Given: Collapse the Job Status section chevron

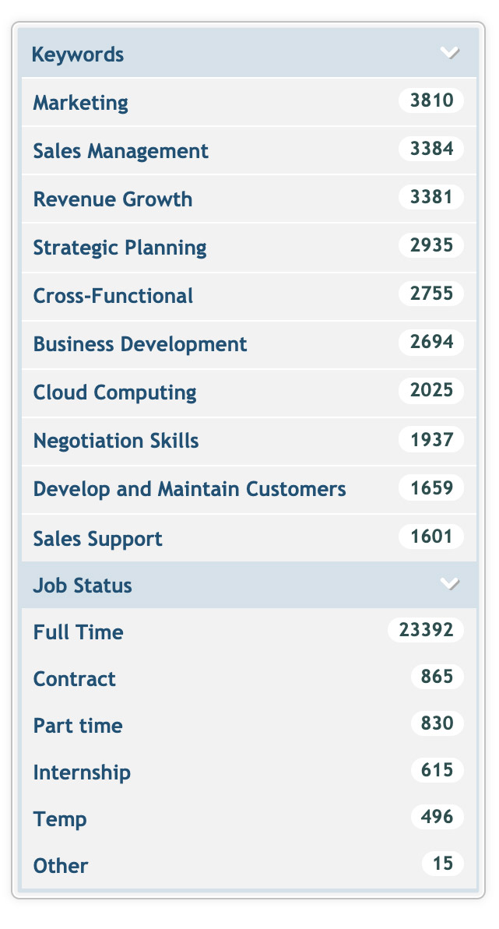Looking at the screenshot, I should 450,584.
